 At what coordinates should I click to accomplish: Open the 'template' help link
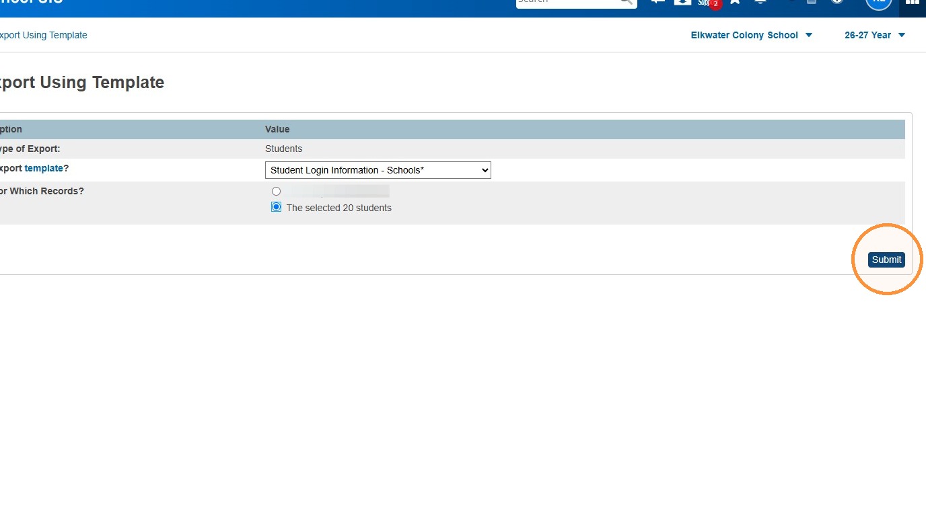coord(44,168)
